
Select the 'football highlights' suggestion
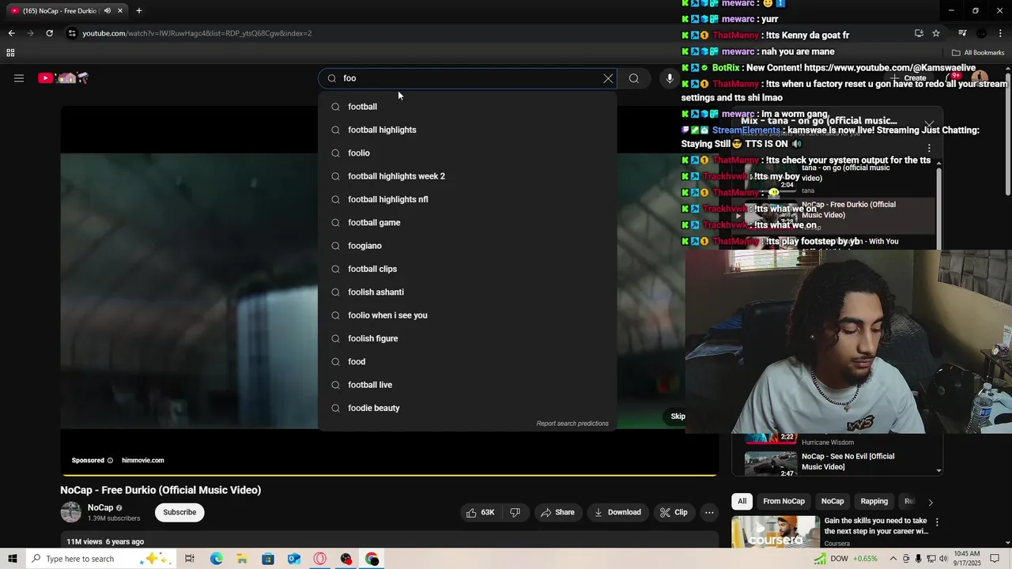[467, 130]
